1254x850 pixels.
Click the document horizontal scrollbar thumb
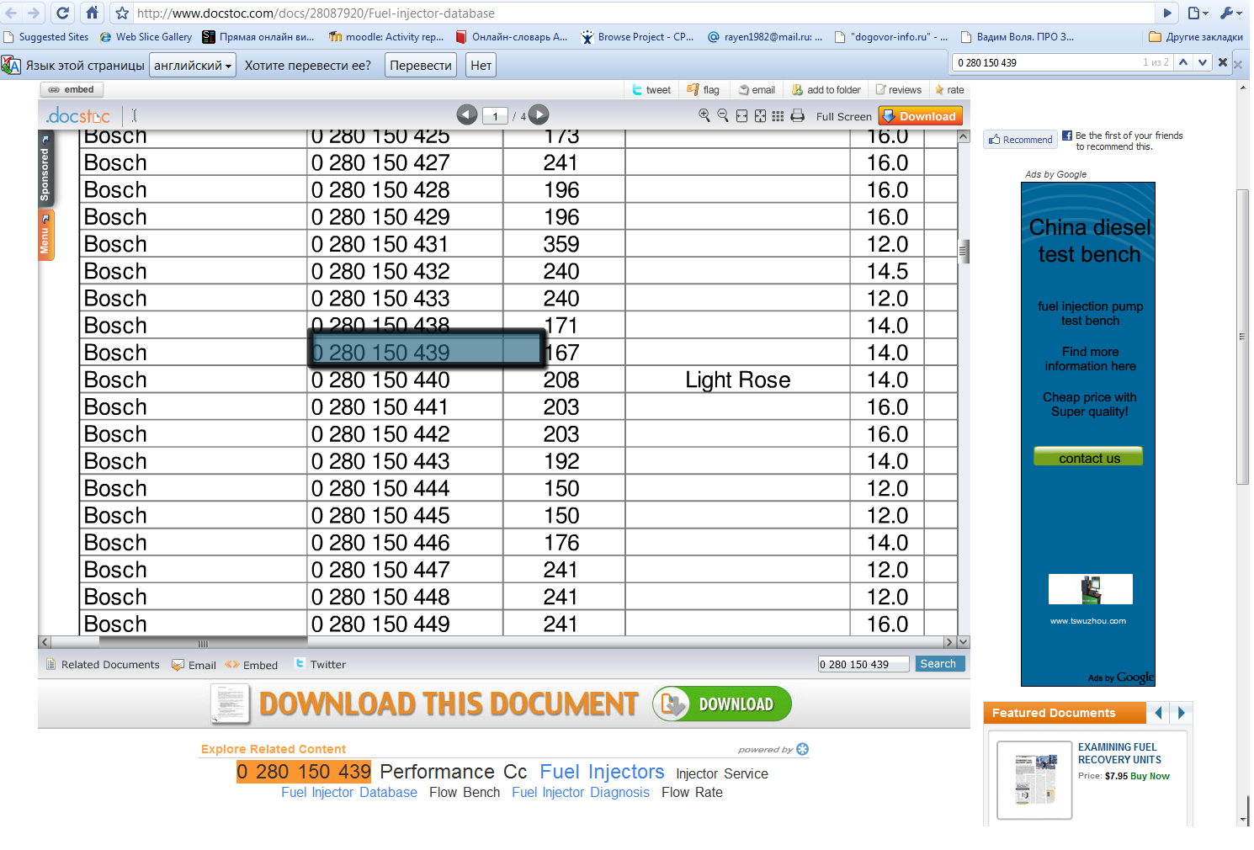202,642
